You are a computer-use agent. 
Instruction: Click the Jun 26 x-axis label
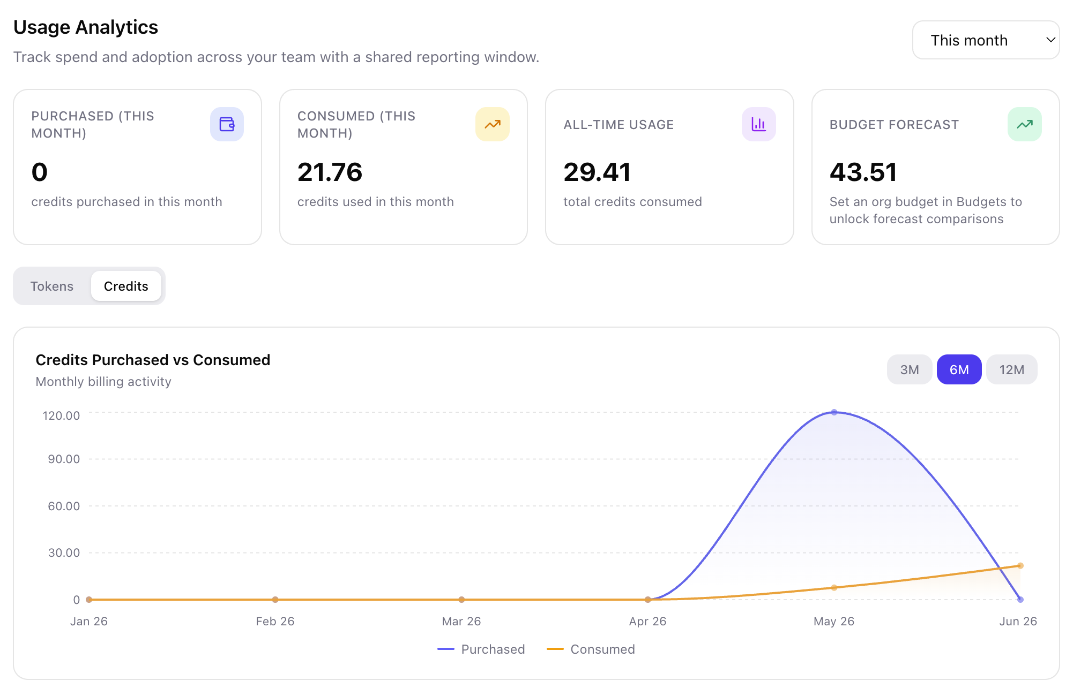pos(1018,622)
